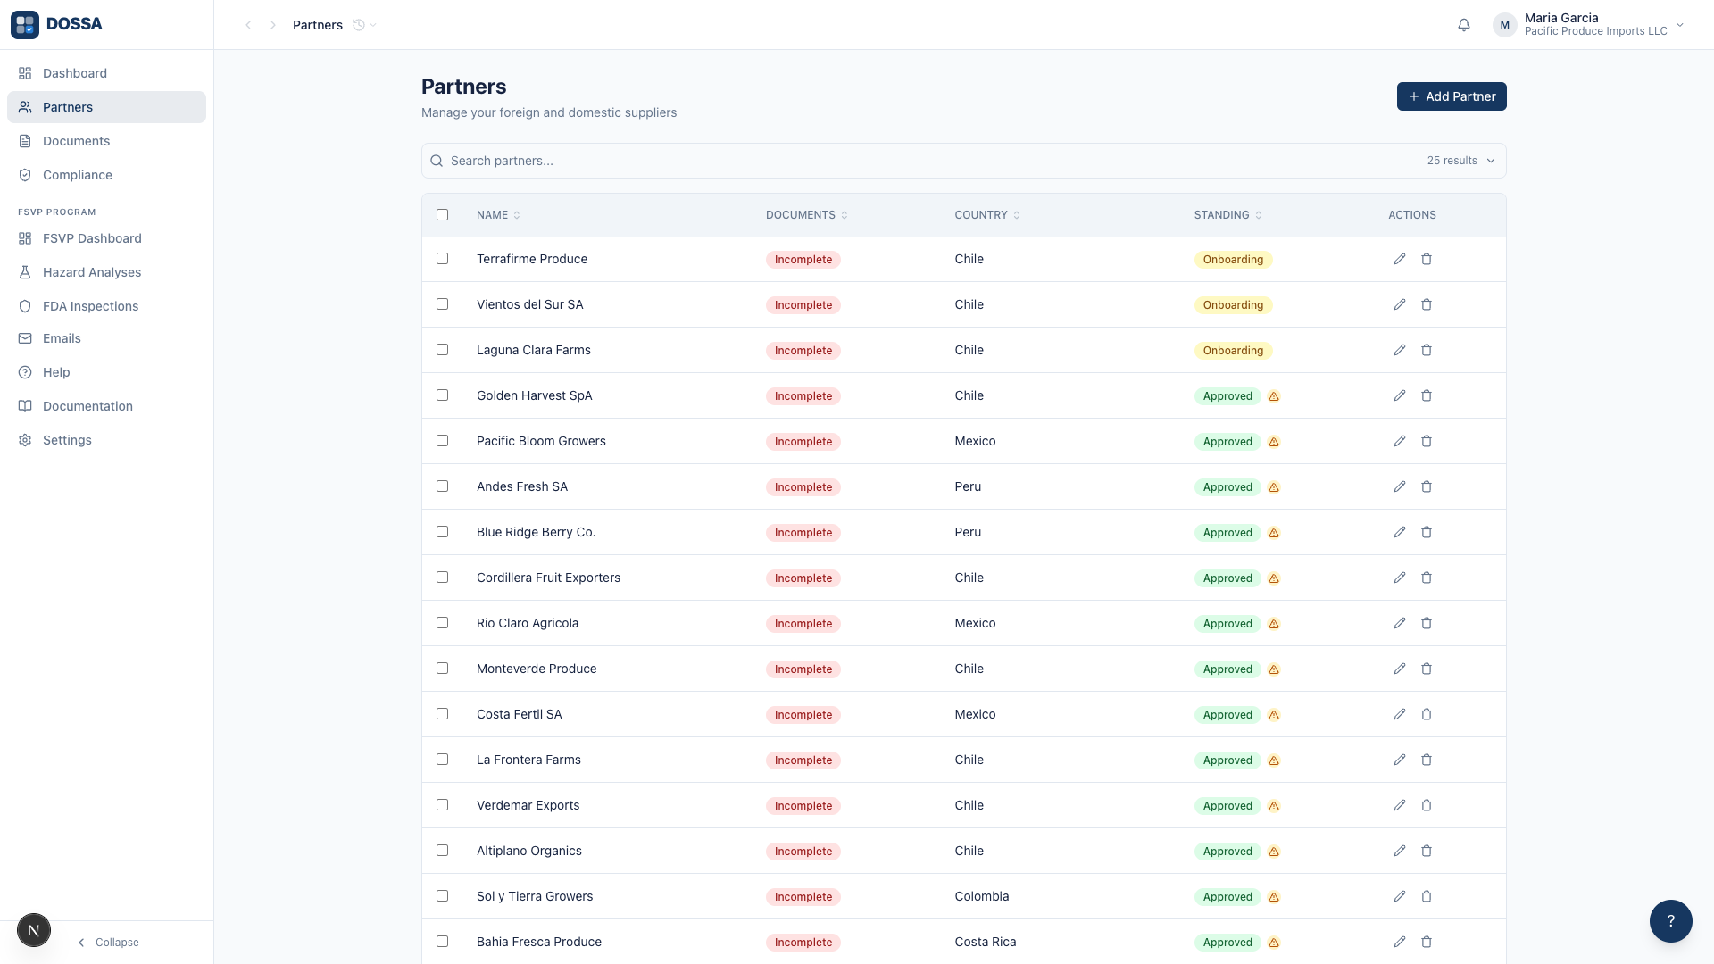
Task: Delete Verdemar Exports partner
Action: click(1427, 805)
